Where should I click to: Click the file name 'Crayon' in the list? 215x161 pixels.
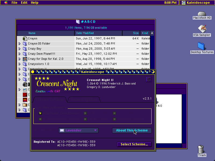[33, 38]
